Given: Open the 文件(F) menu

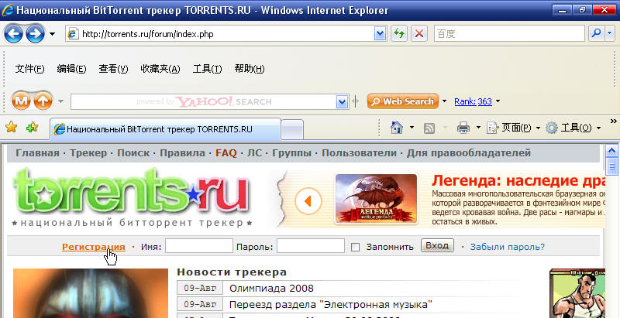Looking at the screenshot, I should click(29, 69).
